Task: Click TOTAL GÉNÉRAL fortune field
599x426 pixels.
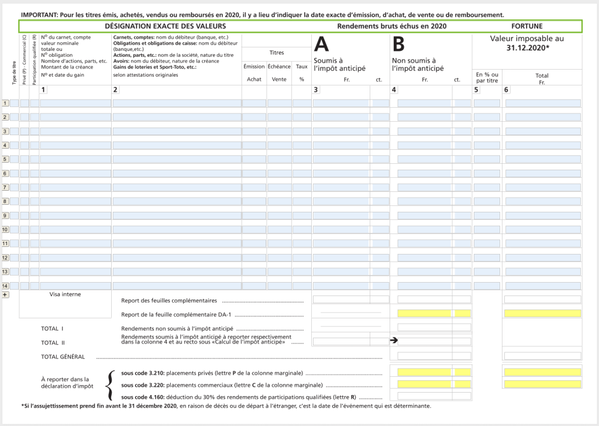Action: point(543,356)
